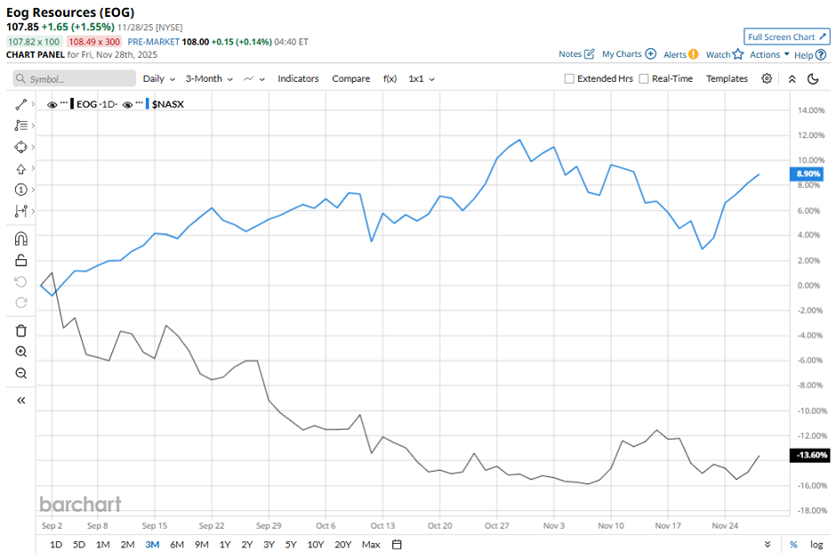Expand the trend line tool submenu arrow

[x=33, y=104]
